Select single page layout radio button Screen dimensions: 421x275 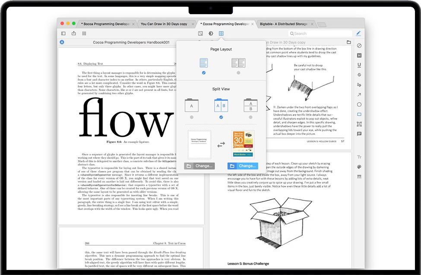pos(204,73)
